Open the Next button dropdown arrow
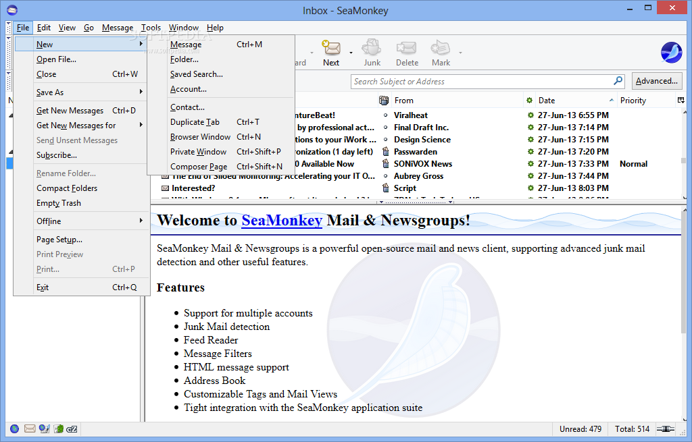The image size is (692, 442). coord(351,53)
